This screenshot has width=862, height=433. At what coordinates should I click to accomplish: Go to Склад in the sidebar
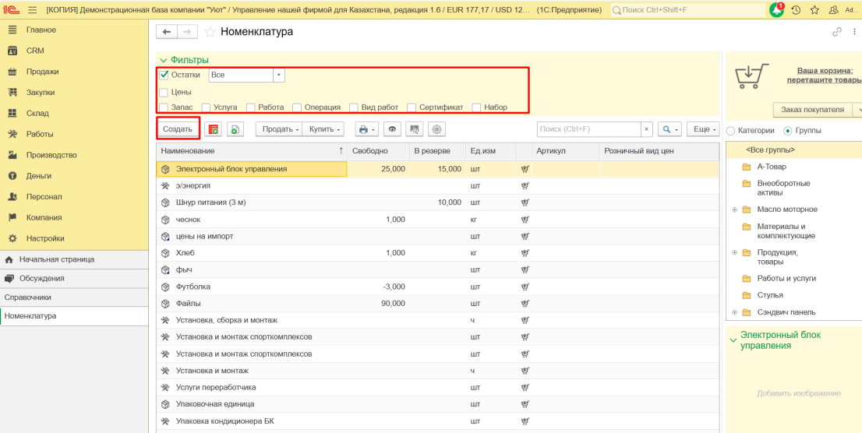click(37, 114)
